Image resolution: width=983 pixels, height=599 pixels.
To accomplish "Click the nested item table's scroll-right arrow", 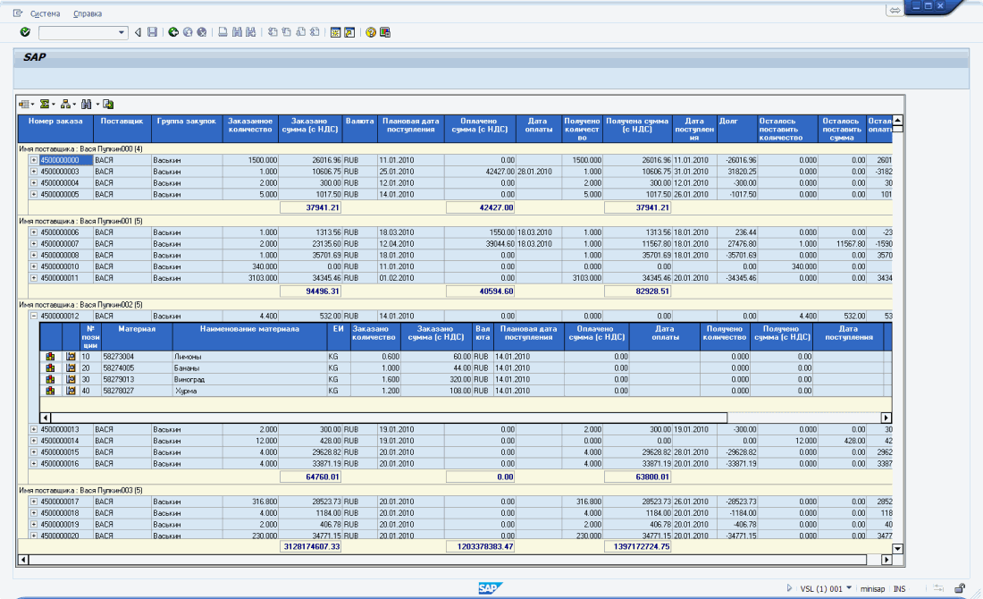I will click(x=886, y=418).
